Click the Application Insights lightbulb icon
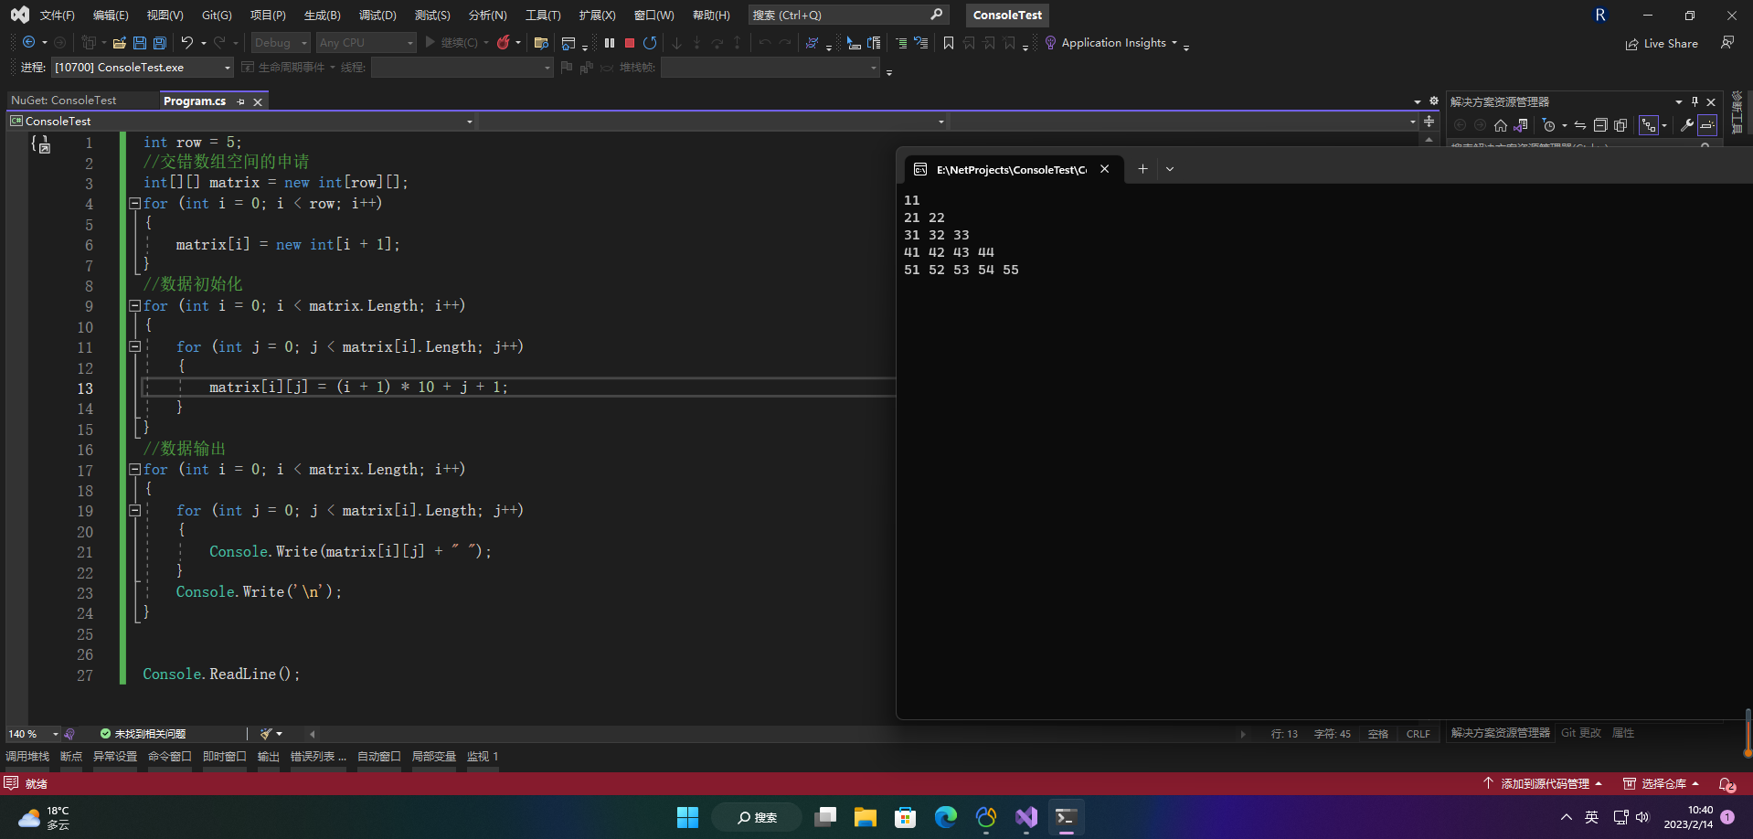Screen dimensions: 1753x839 [1050, 42]
